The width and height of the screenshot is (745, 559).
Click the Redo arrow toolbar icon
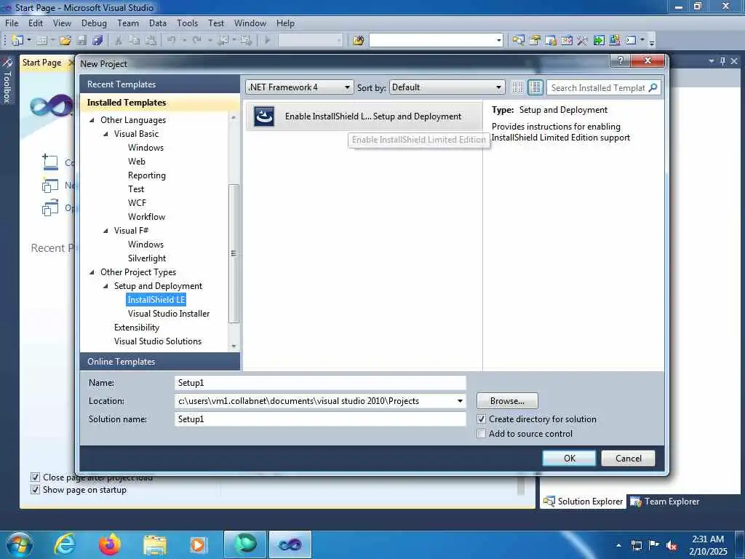point(196,41)
